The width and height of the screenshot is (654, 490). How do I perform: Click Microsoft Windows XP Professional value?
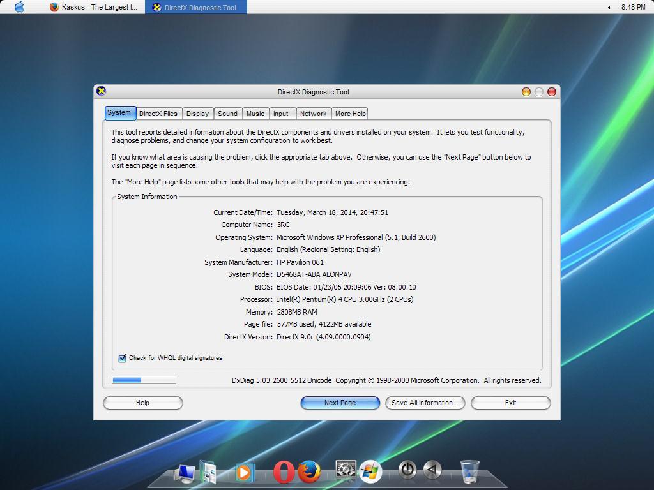click(x=356, y=237)
